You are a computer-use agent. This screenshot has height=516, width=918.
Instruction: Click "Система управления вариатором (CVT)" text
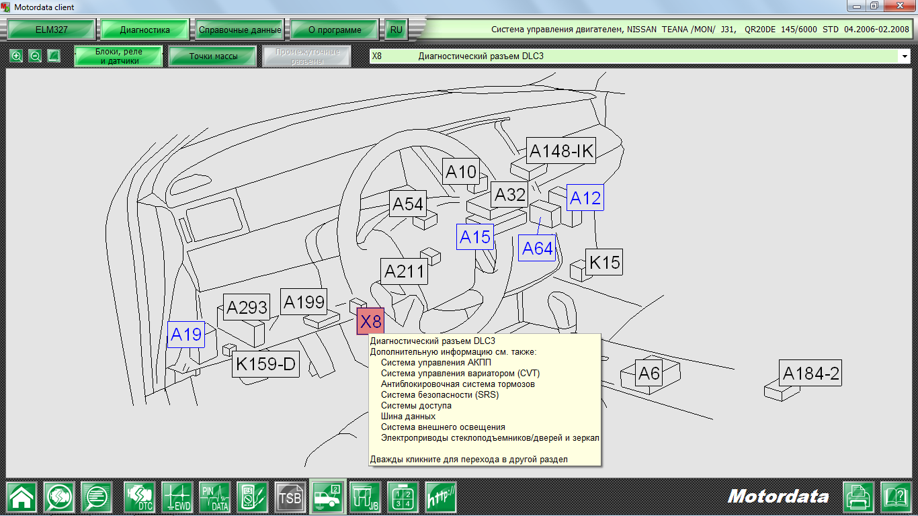point(460,374)
